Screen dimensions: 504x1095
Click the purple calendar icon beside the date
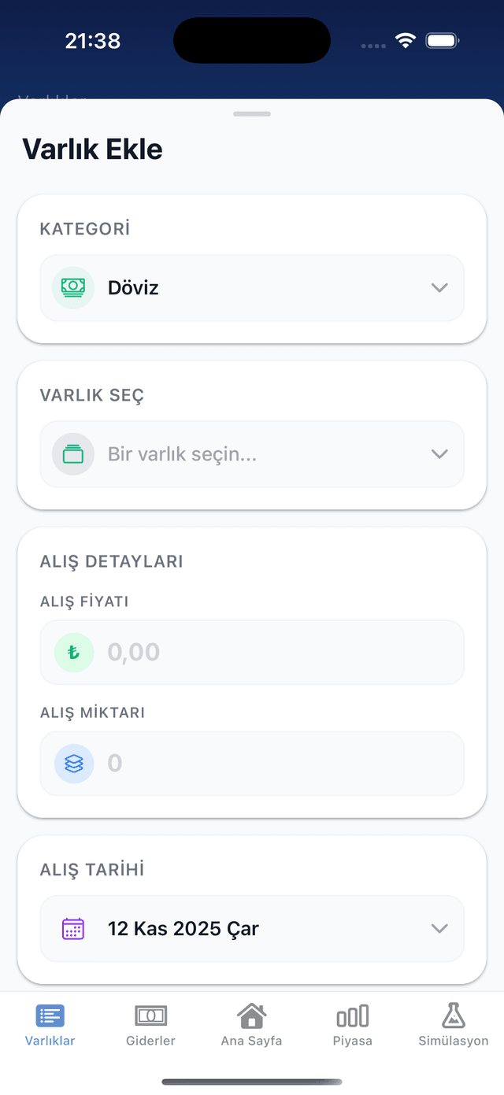coord(72,928)
